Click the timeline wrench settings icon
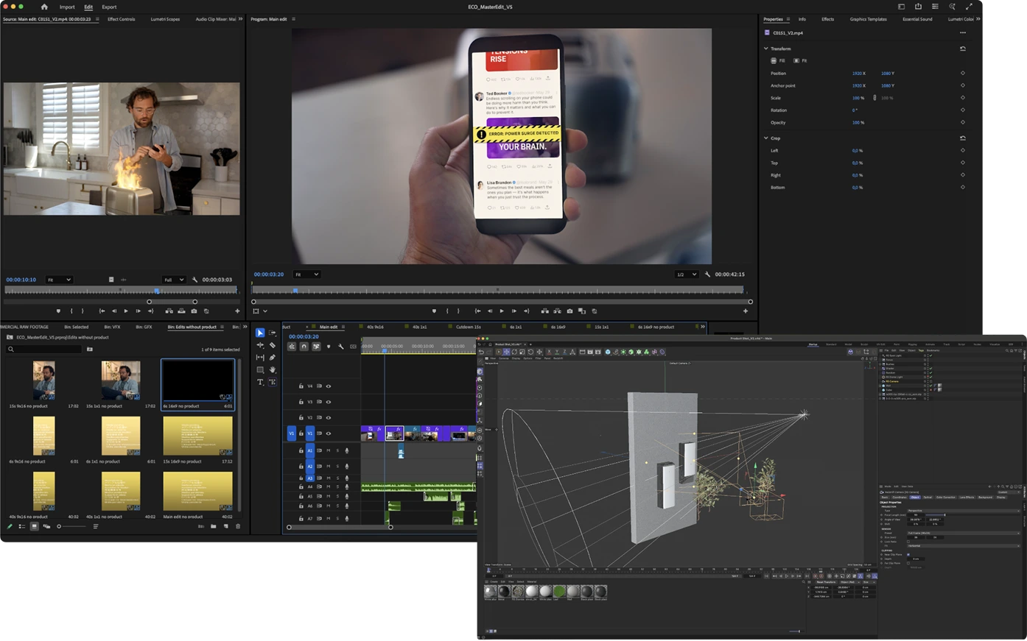This screenshot has width=1027, height=641. coord(340,347)
